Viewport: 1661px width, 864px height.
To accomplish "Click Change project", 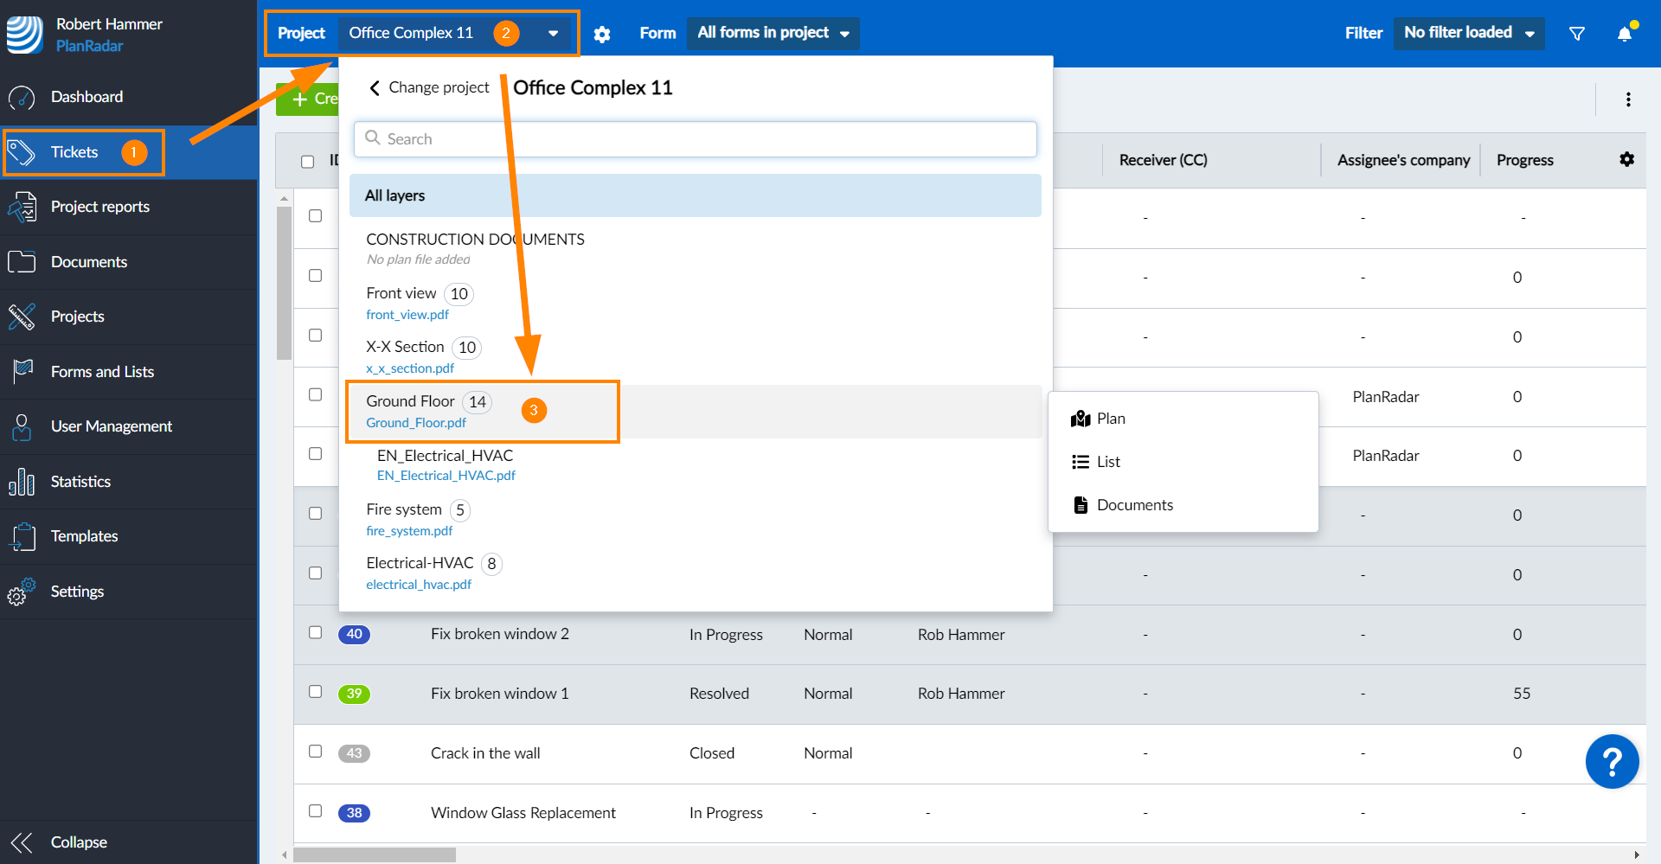I will 439,87.
